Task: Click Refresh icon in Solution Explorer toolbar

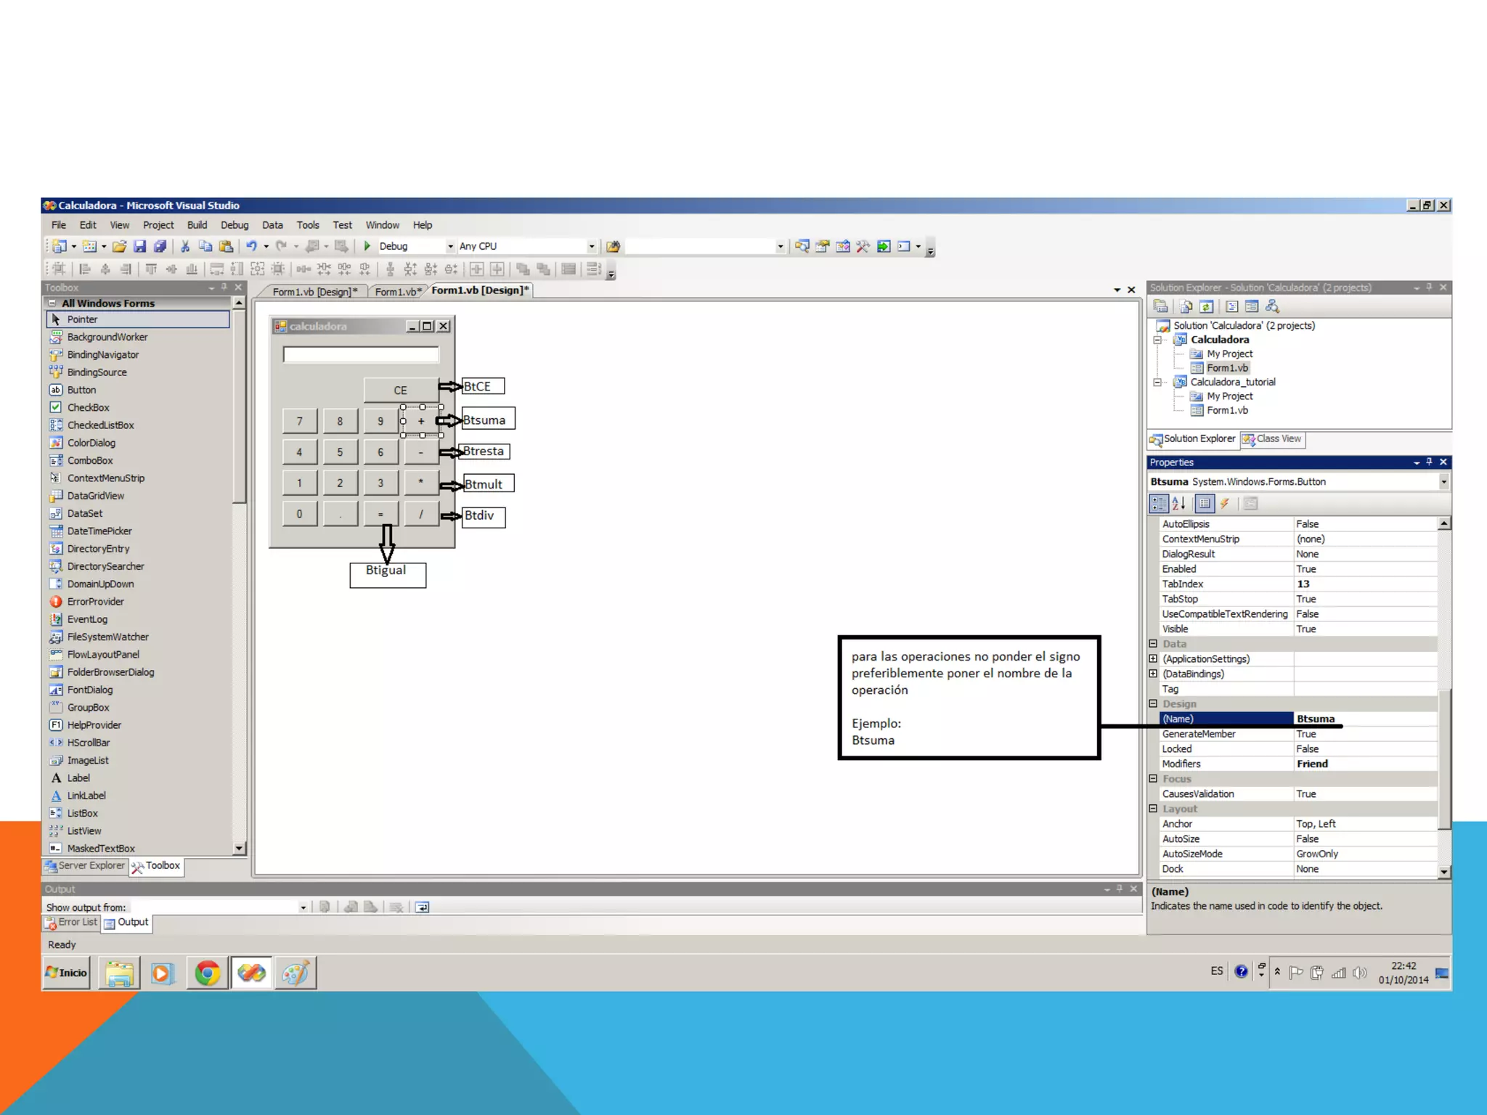Action: 1206,306
